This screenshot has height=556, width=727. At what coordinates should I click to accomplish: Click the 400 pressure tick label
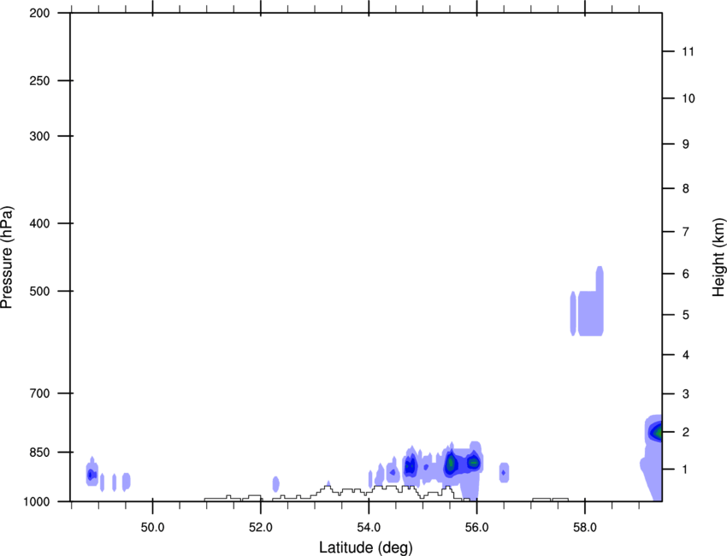(39, 223)
